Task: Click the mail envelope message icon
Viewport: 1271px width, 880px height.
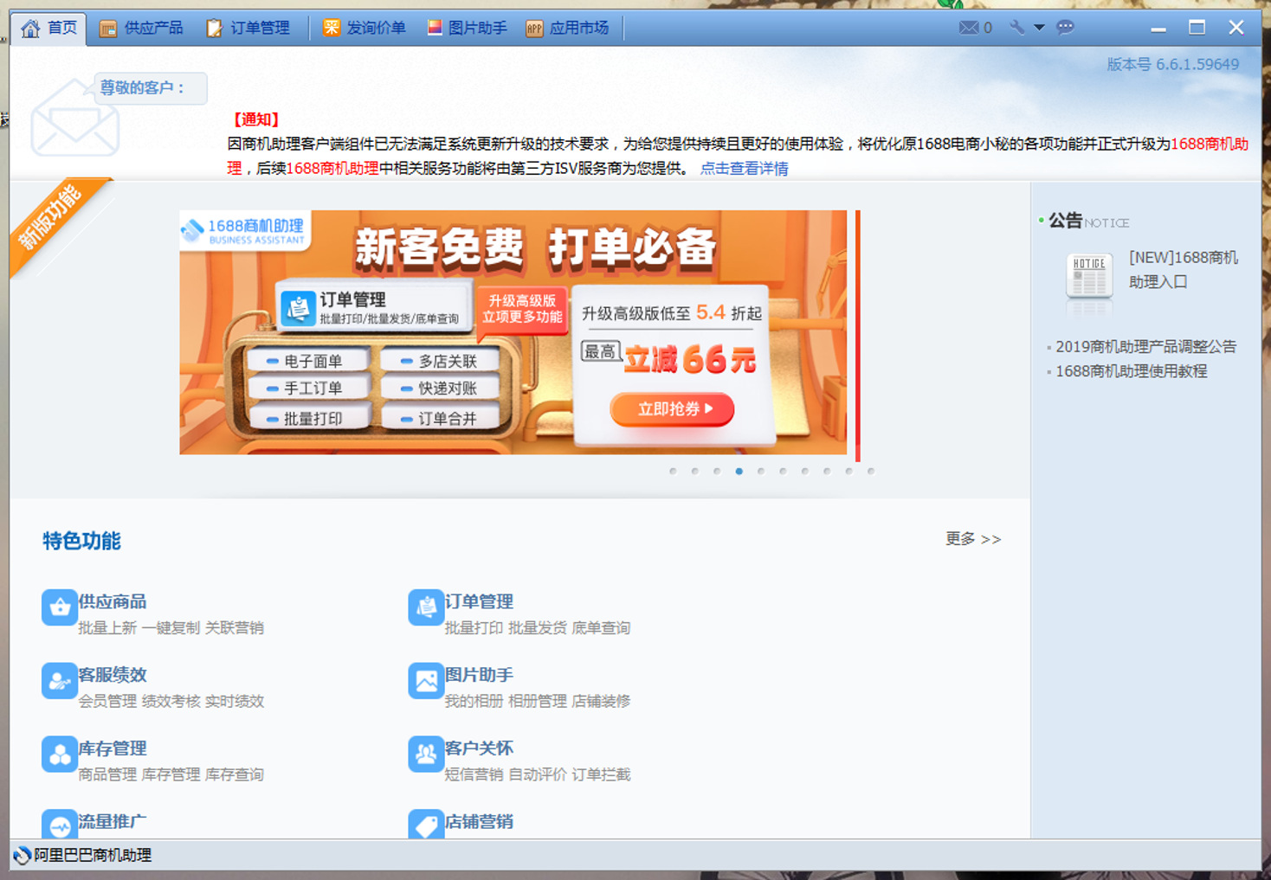Action: coord(968,28)
